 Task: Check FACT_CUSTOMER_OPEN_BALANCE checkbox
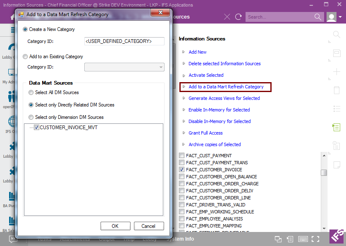pos(181,177)
